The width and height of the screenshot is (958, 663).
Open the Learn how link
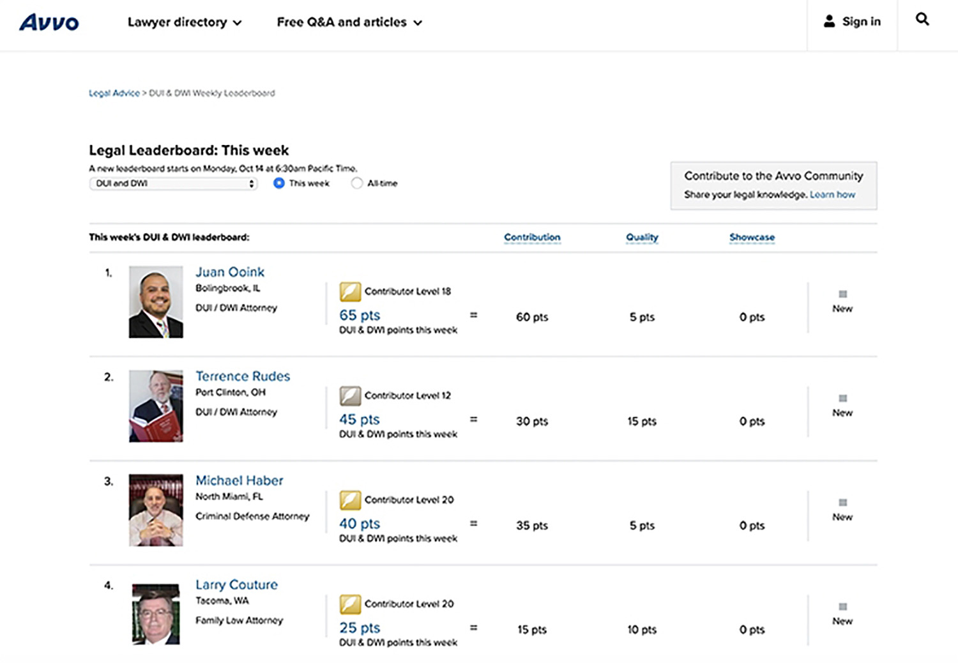point(832,195)
